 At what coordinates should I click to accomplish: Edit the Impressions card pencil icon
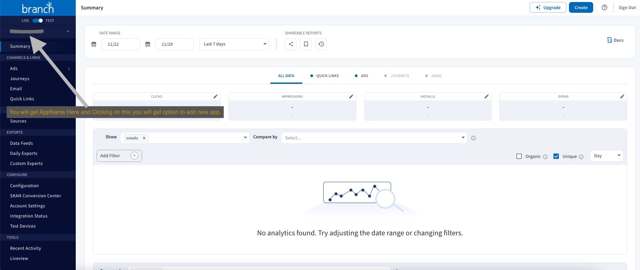coord(351,97)
